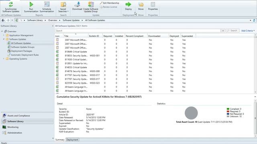Viewport: 257px width, 144px height.
Task: Expand workspace list overflow arrow
Action: point(53,138)
